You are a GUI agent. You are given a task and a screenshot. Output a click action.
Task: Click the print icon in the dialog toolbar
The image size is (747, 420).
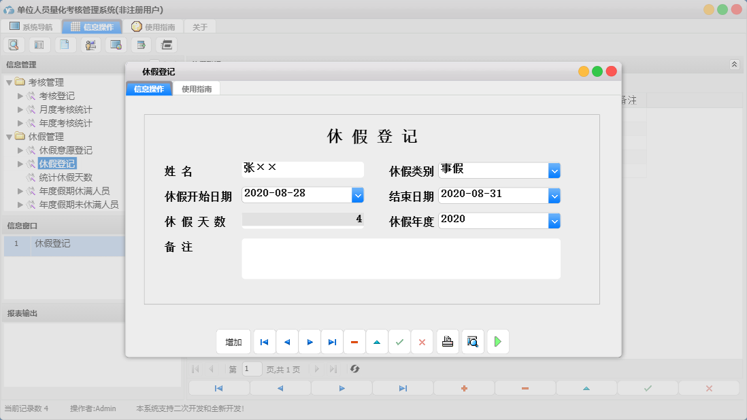point(447,342)
